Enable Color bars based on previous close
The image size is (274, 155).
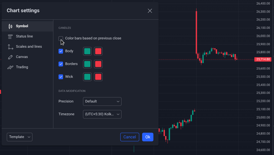[61, 38]
